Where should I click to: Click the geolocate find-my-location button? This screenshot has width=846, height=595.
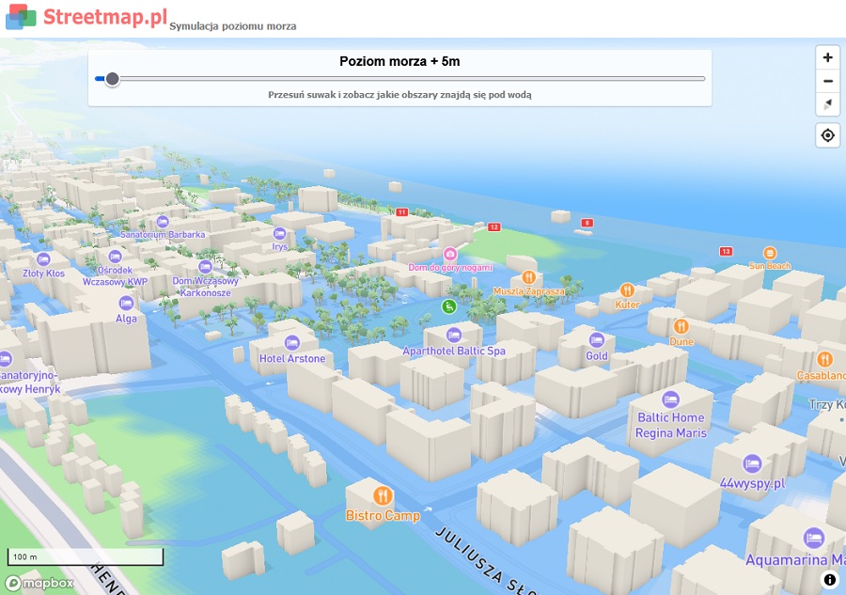[827, 135]
